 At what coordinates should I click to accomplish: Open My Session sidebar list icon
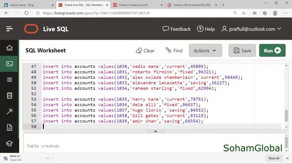coord(10,80)
